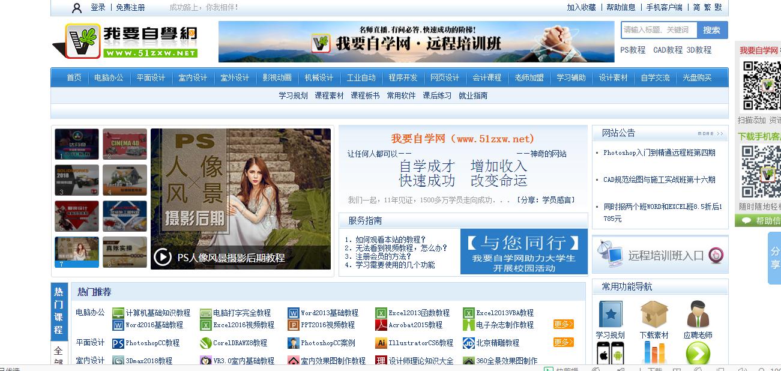This screenshot has width=781, height=371.
Task: Select the 影视动画 navigation menu item
Action: (277, 78)
